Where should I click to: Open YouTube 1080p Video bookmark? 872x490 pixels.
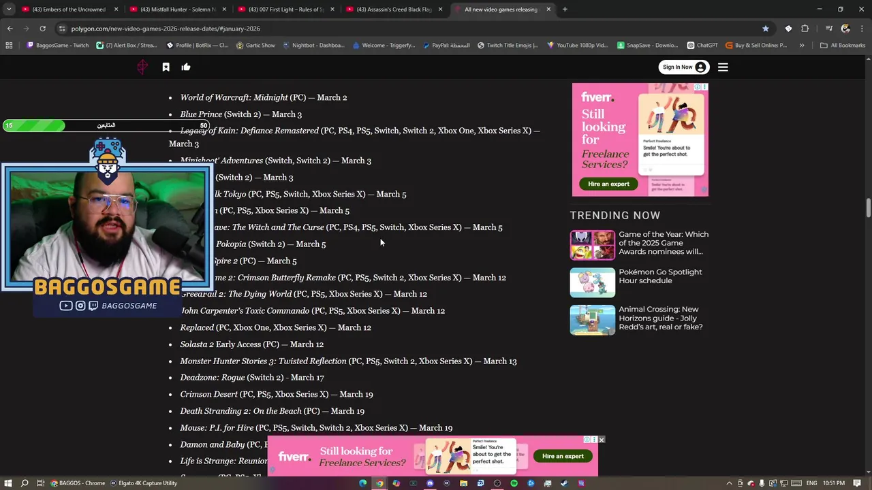pyautogui.click(x=577, y=46)
